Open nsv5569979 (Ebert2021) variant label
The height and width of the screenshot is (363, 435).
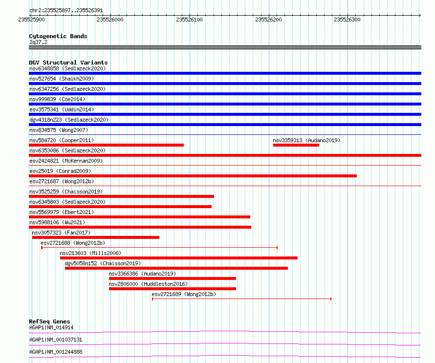62,212
